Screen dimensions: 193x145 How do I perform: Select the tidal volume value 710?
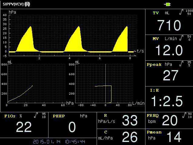click(x=169, y=25)
